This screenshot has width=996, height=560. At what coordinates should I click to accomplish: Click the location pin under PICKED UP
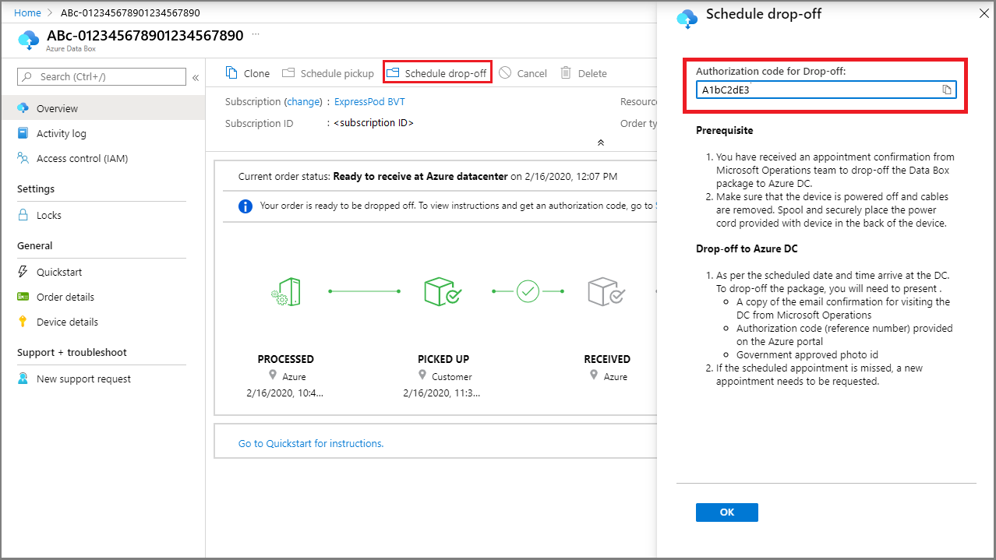[422, 376]
